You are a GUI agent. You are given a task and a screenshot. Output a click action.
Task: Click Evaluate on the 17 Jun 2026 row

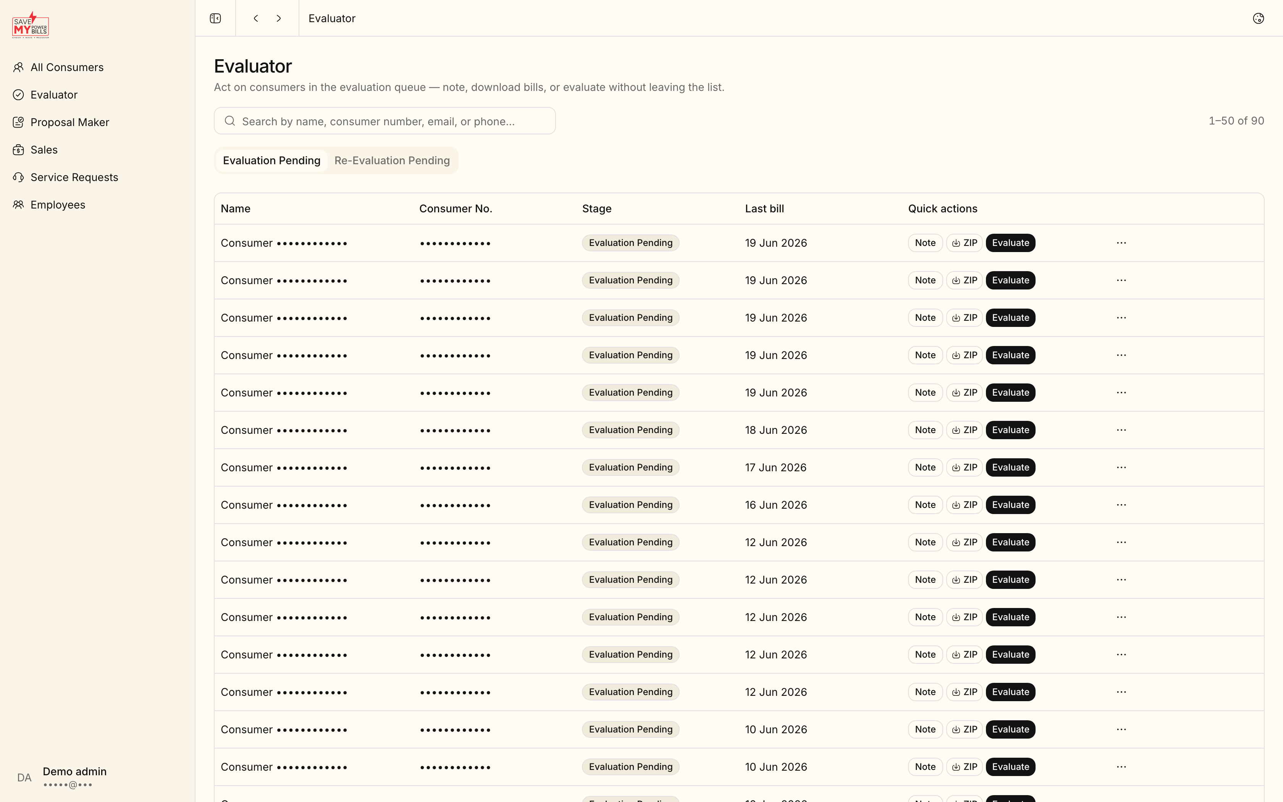1010,467
